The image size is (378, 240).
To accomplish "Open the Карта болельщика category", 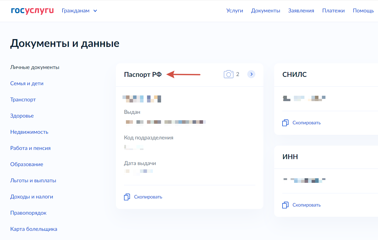I will click(x=34, y=229).
